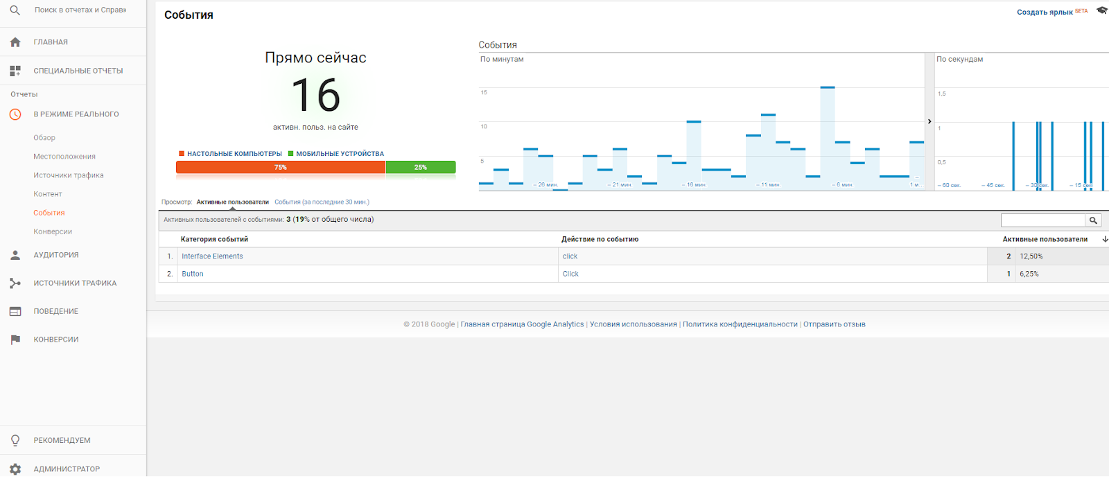Click the chevron between minute and second charts
This screenshot has height=481, width=1109.
tap(929, 121)
